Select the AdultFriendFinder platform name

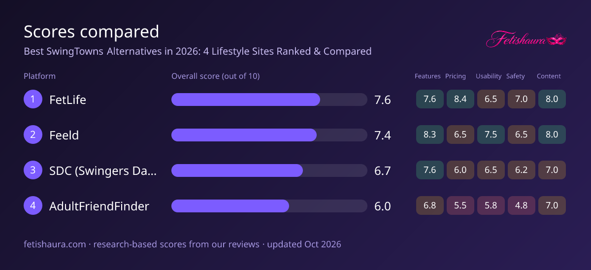click(99, 206)
